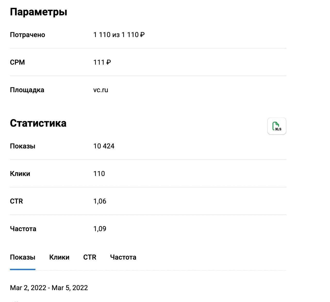Click the CPM value 111 ₽
The image size is (330, 302).
click(x=102, y=62)
